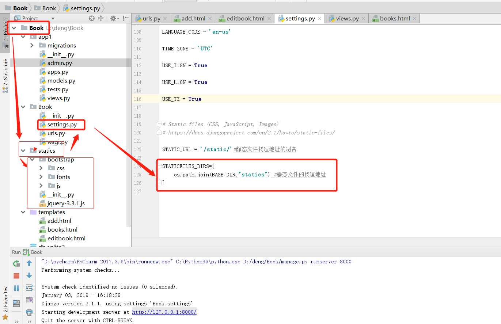Screen dimensions: 501x324
Task: Open development server link 127.0.0.1:8000
Action: tap(164, 312)
